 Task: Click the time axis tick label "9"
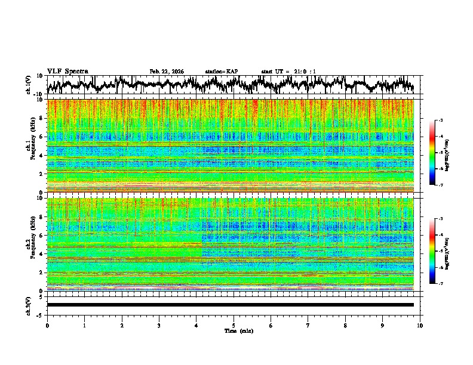tap(382, 326)
